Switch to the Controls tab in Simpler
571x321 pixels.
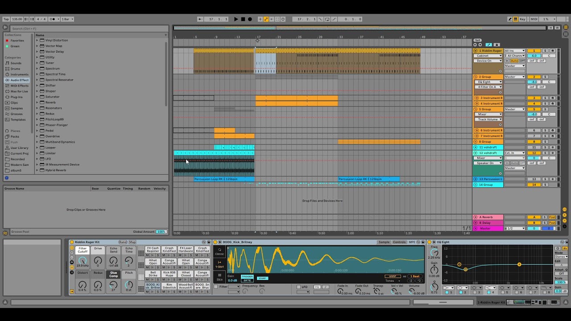(x=399, y=242)
